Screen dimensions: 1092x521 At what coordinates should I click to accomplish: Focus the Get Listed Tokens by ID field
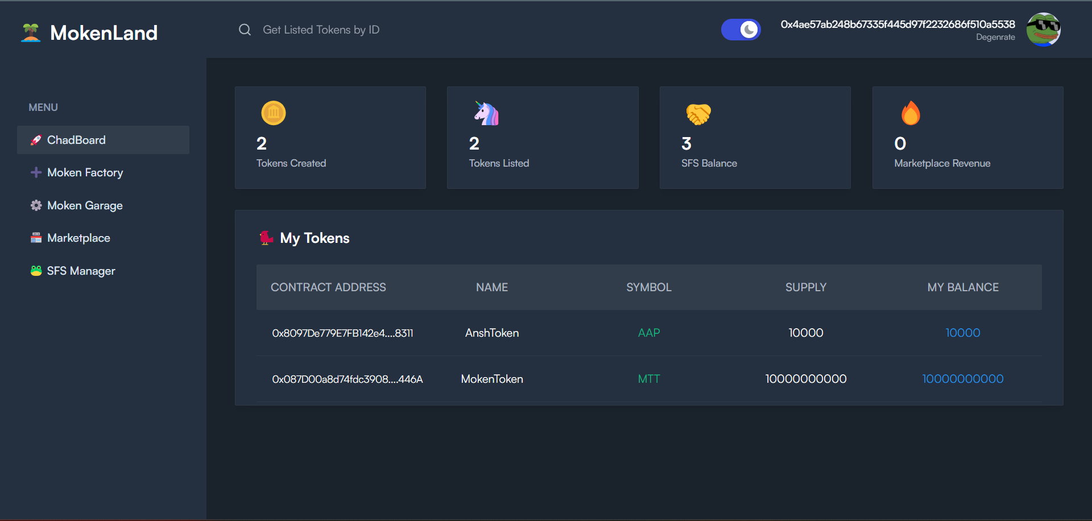[x=321, y=30]
